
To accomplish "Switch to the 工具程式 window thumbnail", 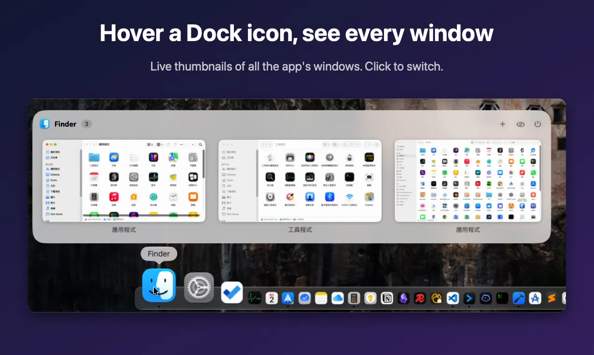I will pos(300,181).
